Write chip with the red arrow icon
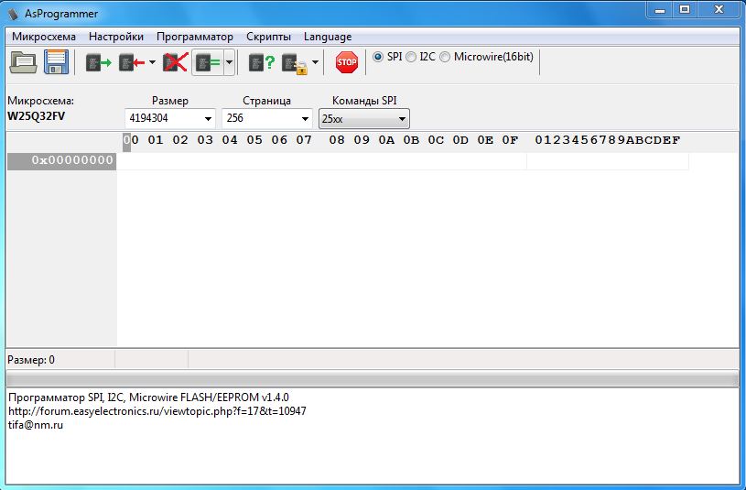The width and height of the screenshot is (746, 490). click(131, 62)
